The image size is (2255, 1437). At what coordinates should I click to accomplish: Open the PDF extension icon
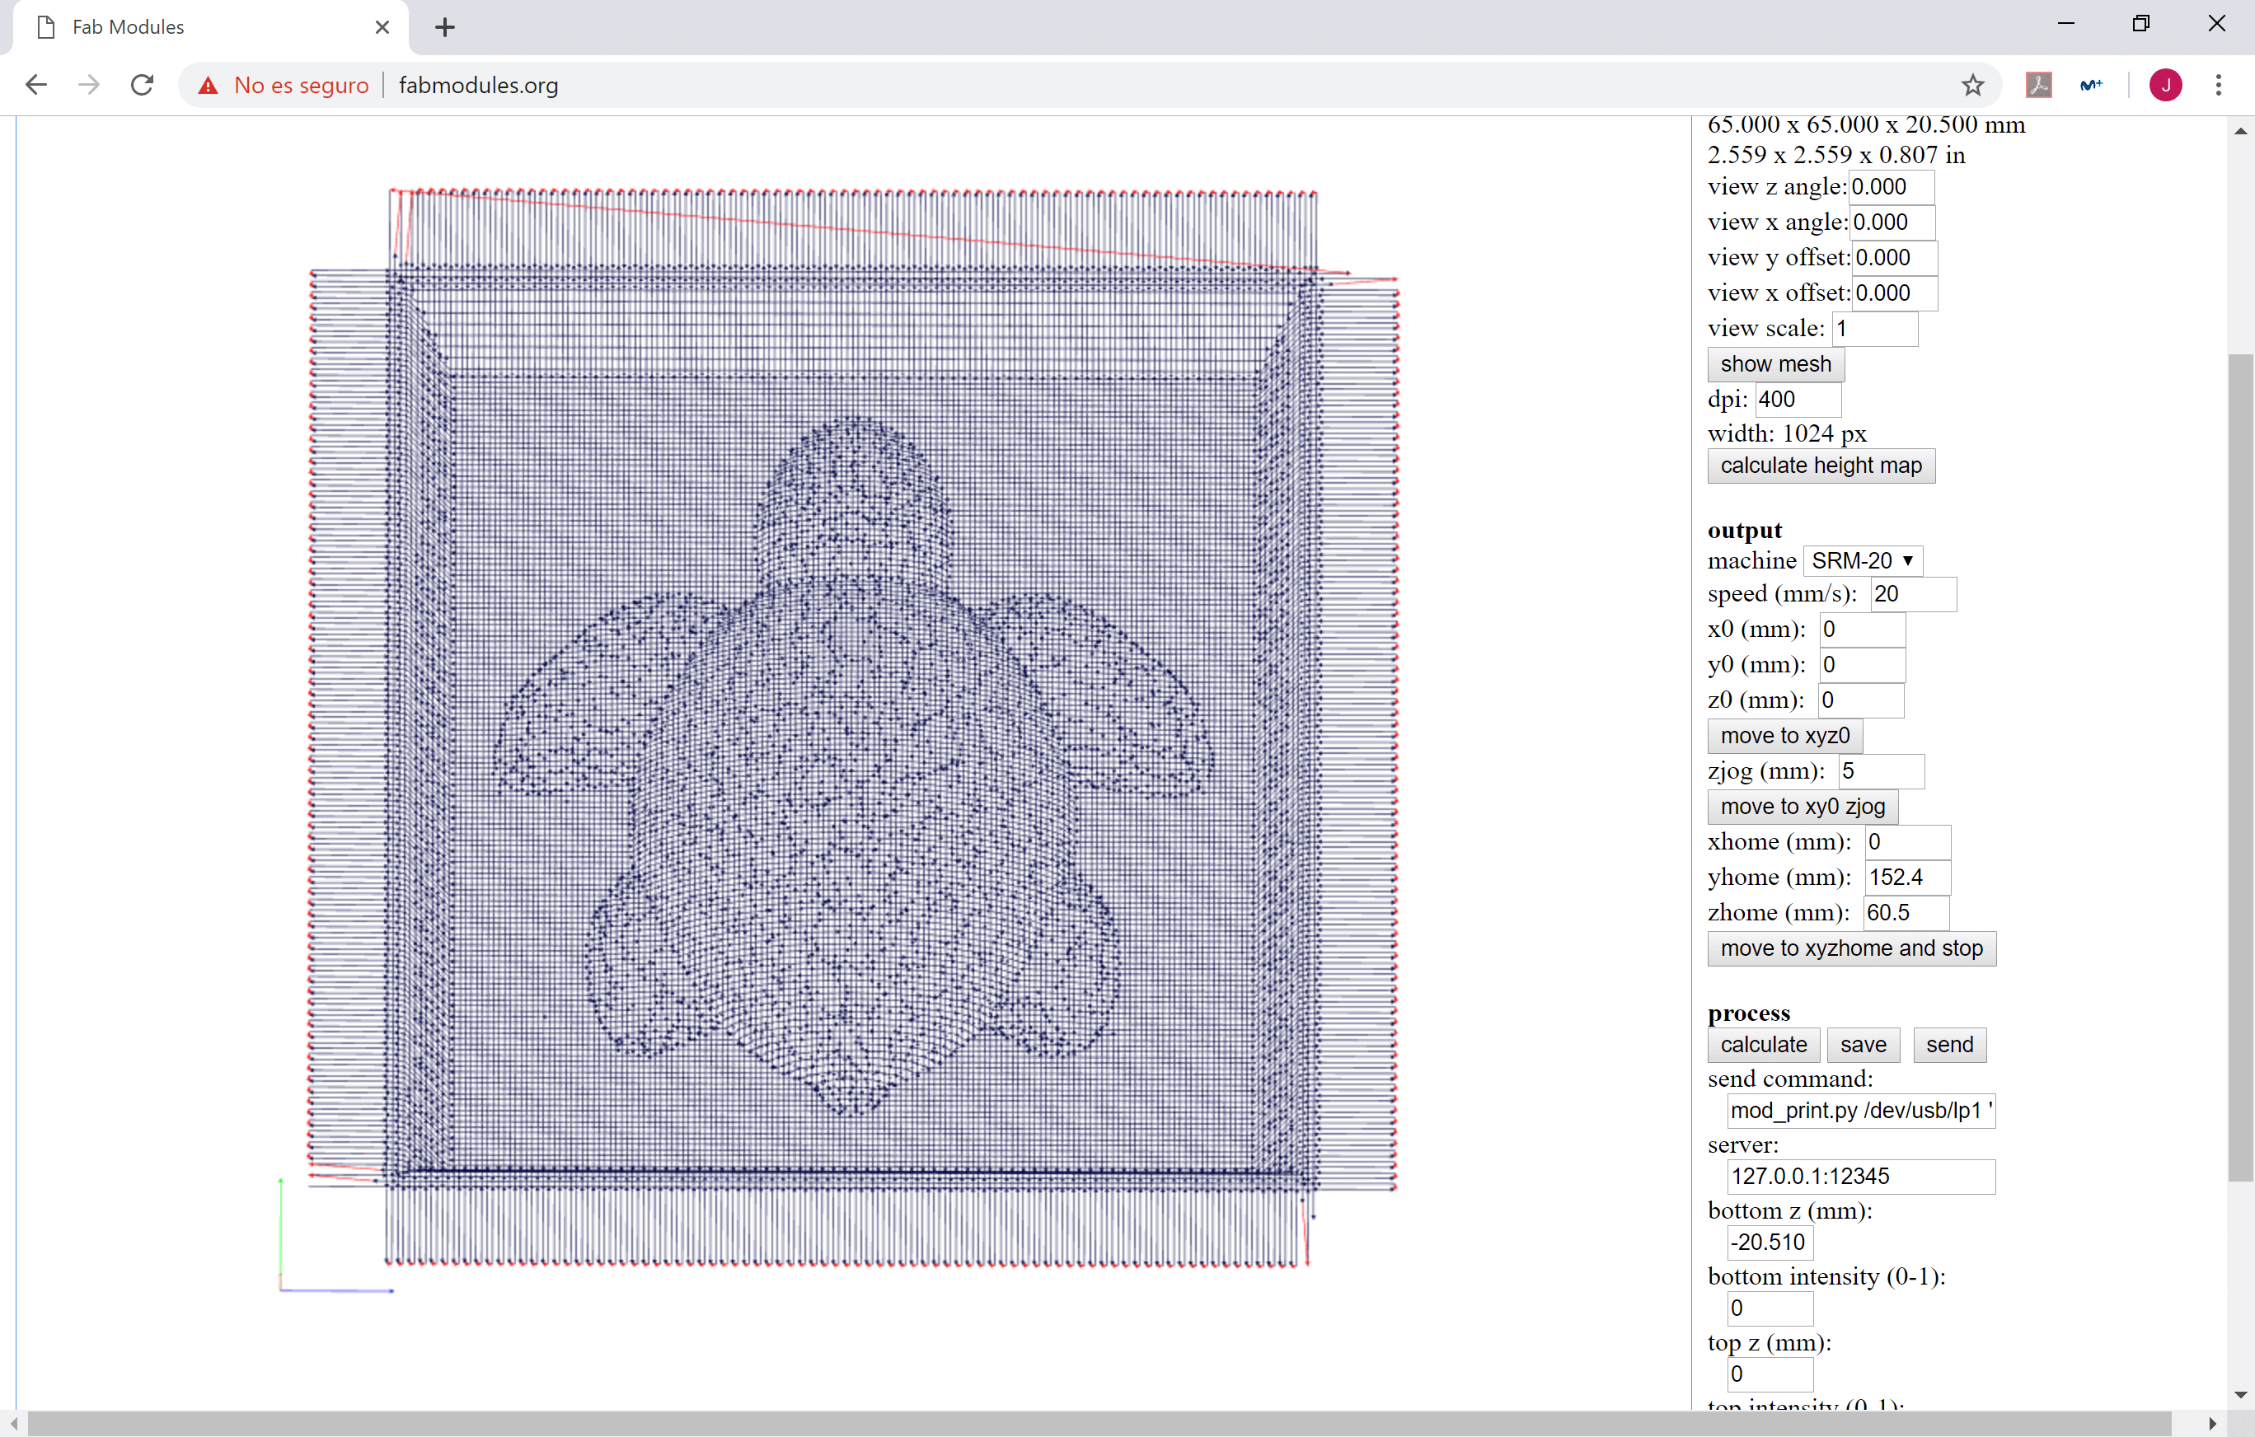[x=2039, y=85]
